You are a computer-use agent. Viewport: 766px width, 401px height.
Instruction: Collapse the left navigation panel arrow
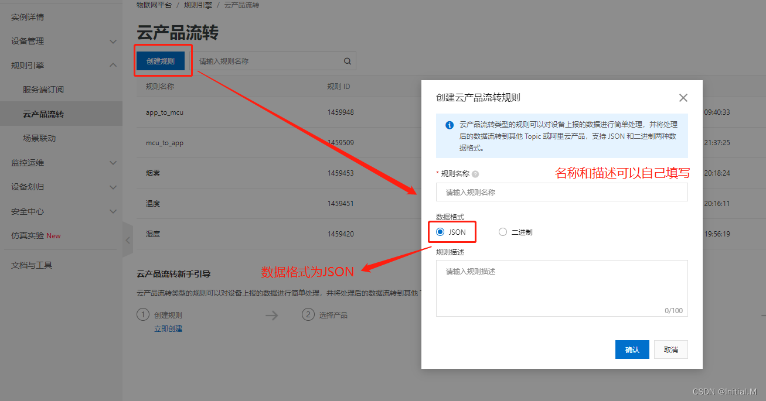pos(128,239)
